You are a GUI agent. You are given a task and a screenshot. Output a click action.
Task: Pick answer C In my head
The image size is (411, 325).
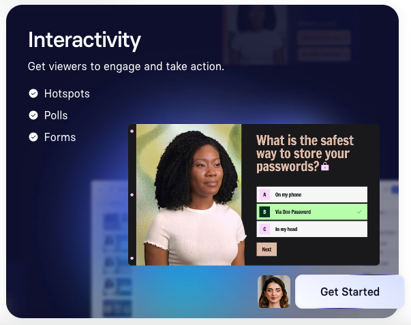click(312, 229)
